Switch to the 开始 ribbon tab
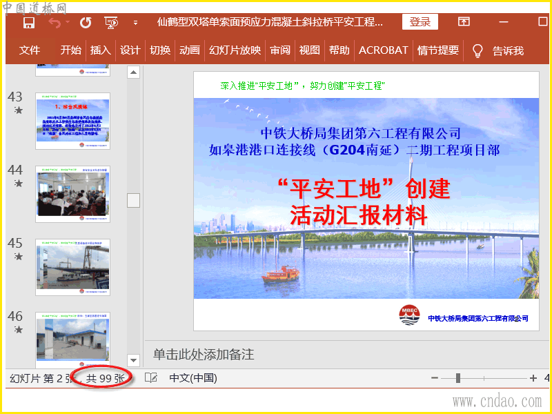This screenshot has width=552, height=414. pos(71,50)
